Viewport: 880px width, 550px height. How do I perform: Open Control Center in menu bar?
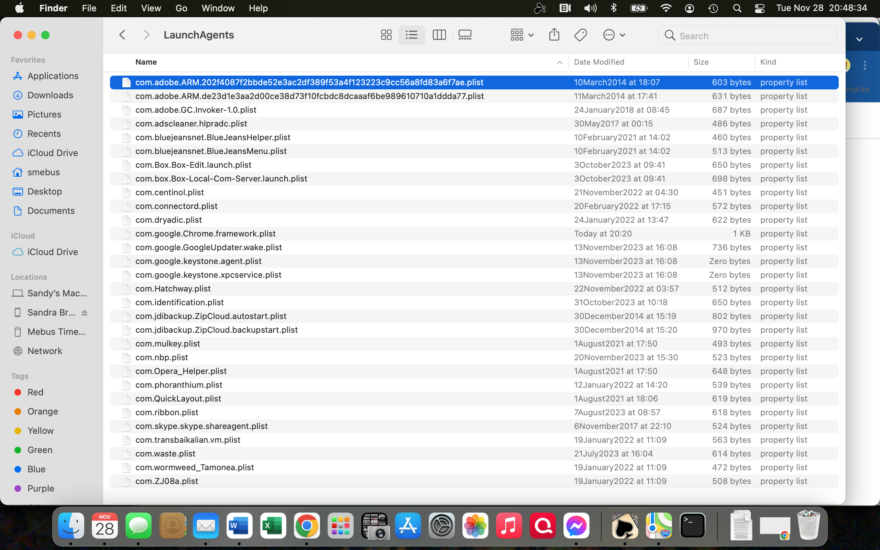pyautogui.click(x=759, y=8)
